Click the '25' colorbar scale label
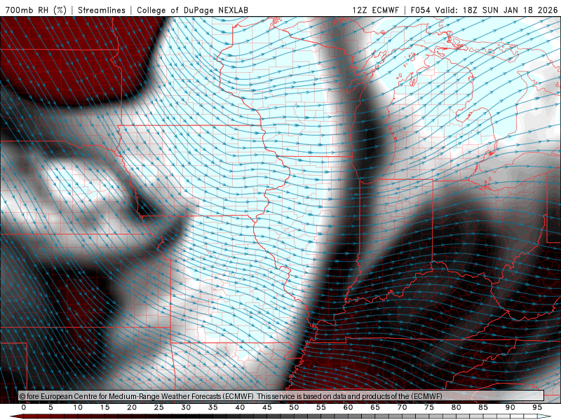The image size is (561, 420). pyautogui.click(x=158, y=407)
